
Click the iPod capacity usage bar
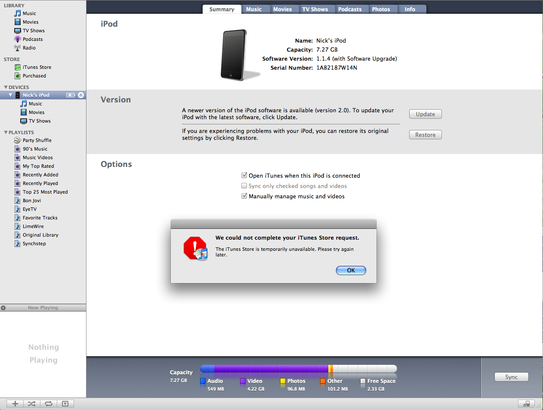299,368
